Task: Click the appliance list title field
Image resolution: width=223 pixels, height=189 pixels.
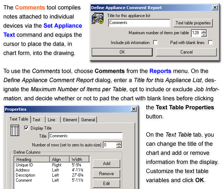Action: 139,23
